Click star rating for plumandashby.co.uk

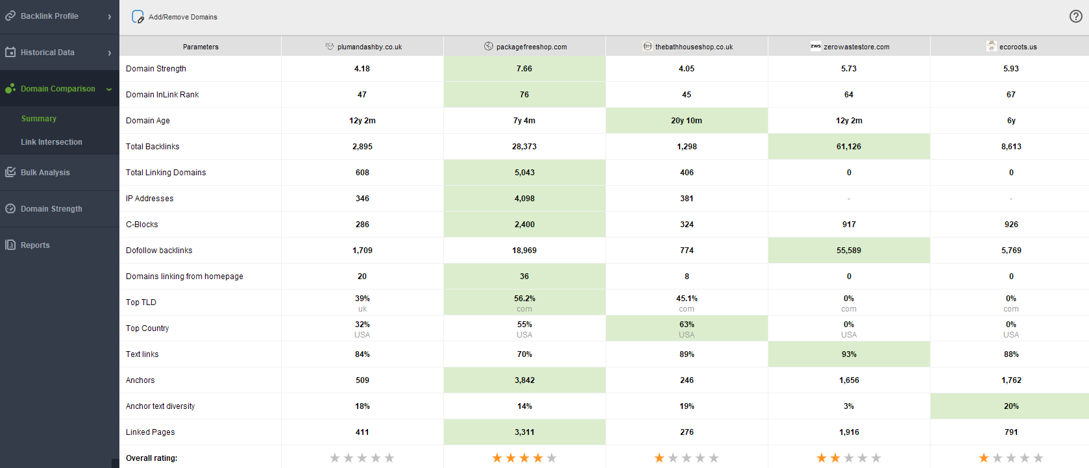click(362, 458)
